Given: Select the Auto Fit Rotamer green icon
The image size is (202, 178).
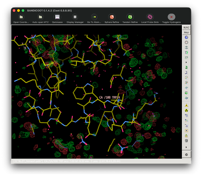Looking at the screenshot, I should (186, 67).
